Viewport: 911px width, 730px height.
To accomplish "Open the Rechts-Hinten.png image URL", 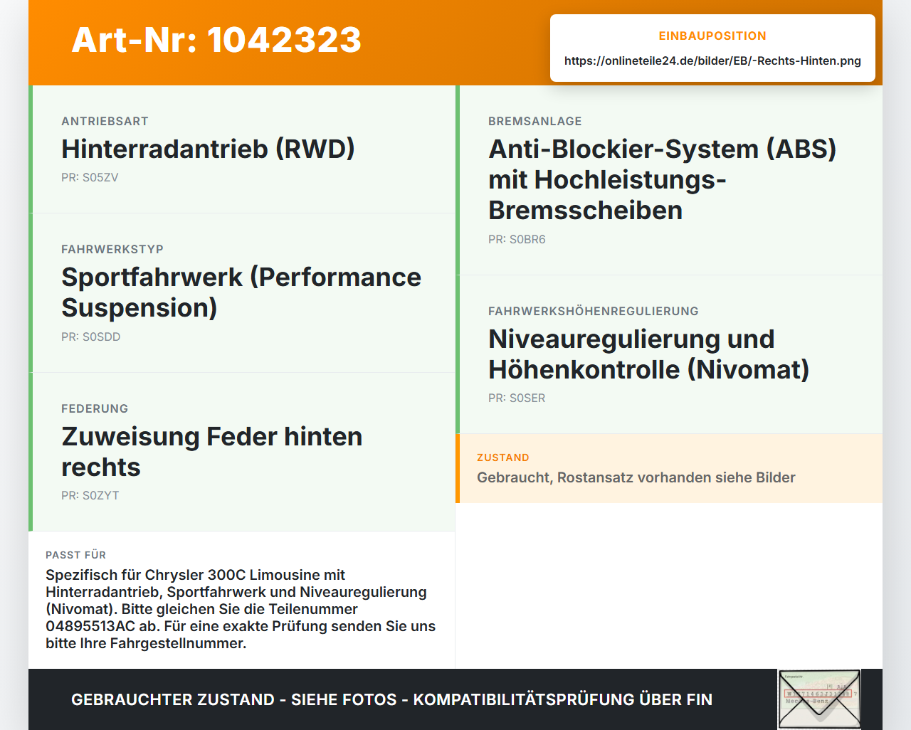I will coord(712,60).
